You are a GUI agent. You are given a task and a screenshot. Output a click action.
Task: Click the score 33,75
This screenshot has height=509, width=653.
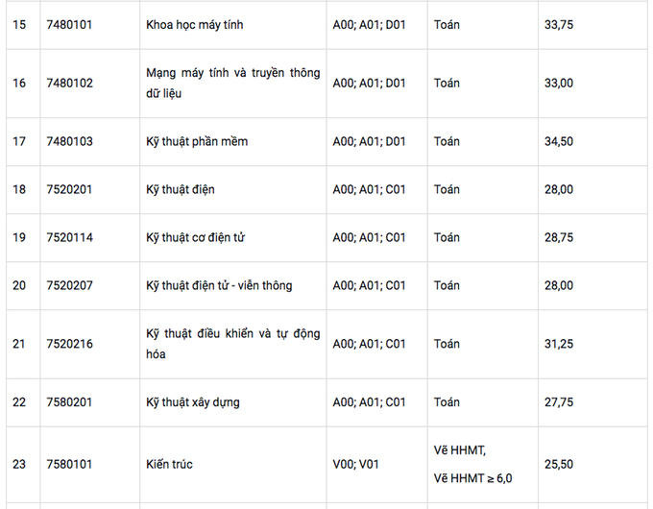tap(559, 24)
